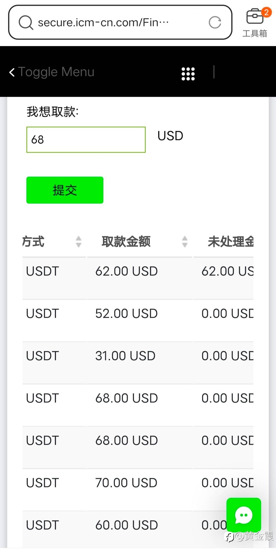Select the 31.00 USD withdrawal row
276x552 pixels.
pos(125,356)
